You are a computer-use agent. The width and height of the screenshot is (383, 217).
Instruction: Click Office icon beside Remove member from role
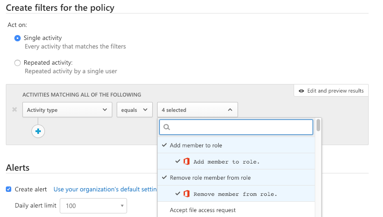point(187,194)
